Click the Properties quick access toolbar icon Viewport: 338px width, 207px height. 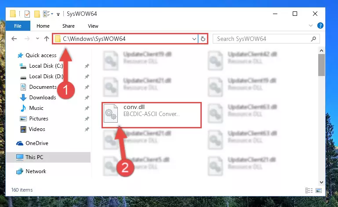[x=27, y=14]
